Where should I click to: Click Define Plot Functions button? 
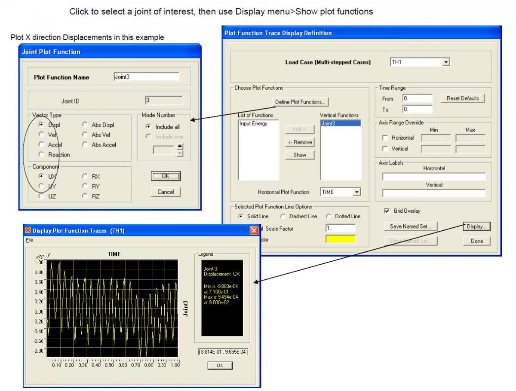click(x=300, y=102)
